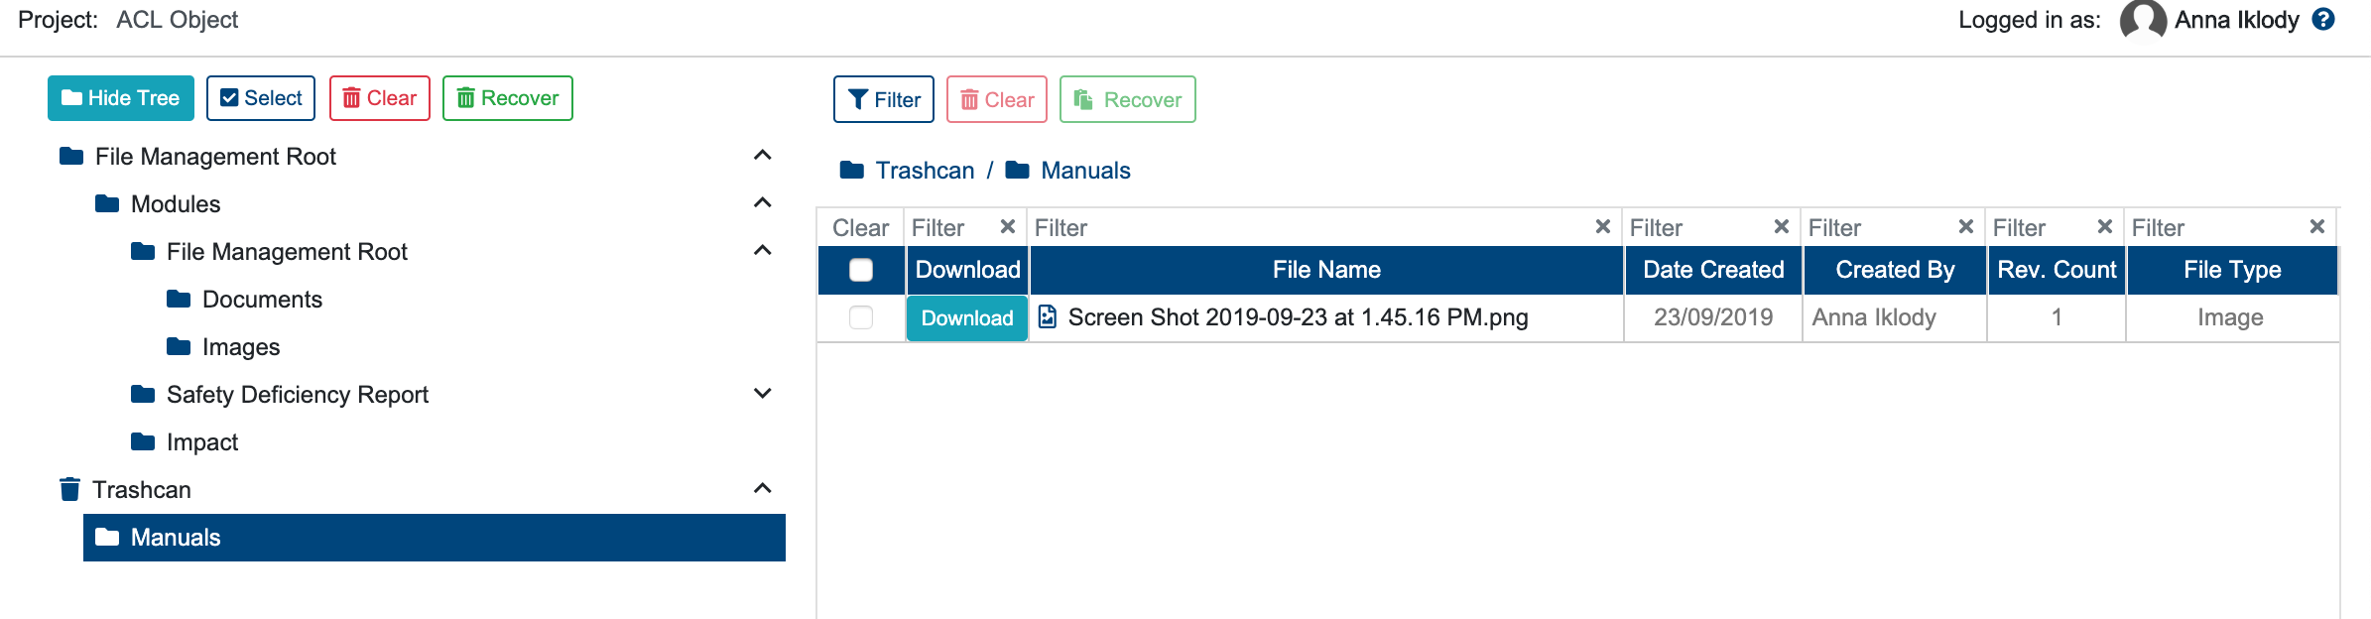Select the Images folder in the tree

[241, 347]
